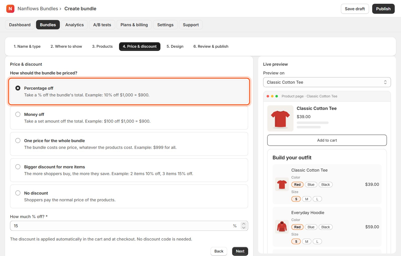Open the Settings tab

[x=165, y=25]
